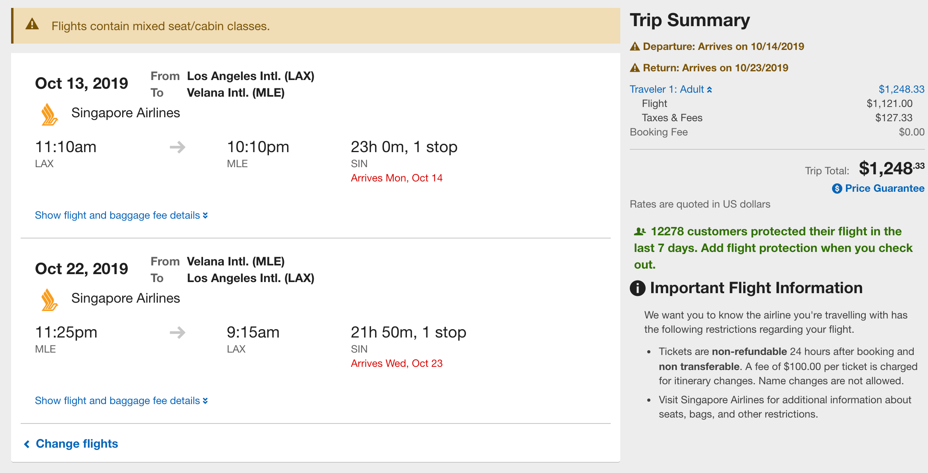Click the Singapore Airlines logo on the Oct 22 flight
928x473 pixels.
[50, 300]
